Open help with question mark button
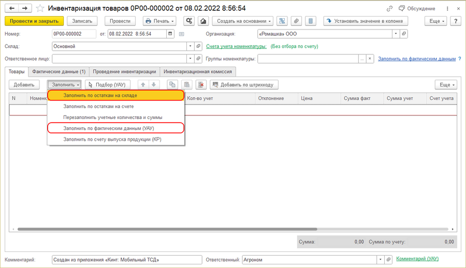The width and height of the screenshot is (466, 268). click(456, 21)
